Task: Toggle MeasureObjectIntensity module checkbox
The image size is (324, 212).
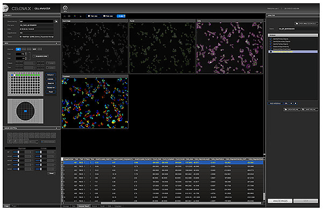Action: pyautogui.click(x=270, y=46)
